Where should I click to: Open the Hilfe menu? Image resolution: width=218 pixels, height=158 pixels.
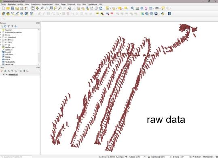point(100,4)
